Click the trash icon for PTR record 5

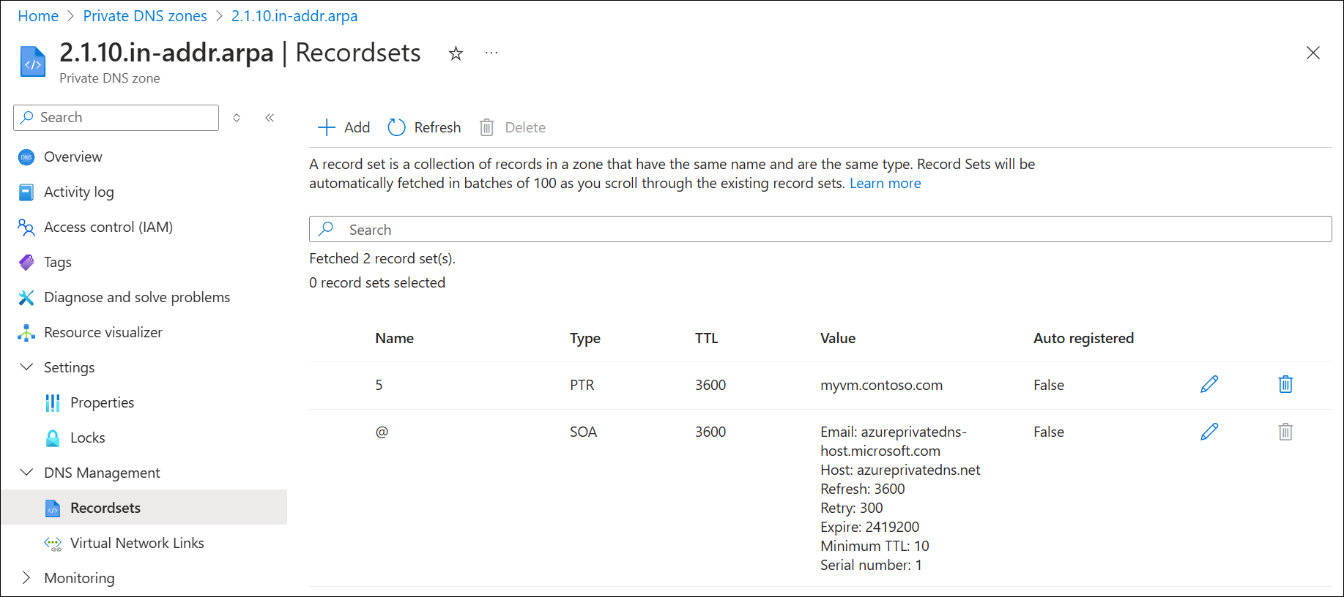tap(1285, 384)
